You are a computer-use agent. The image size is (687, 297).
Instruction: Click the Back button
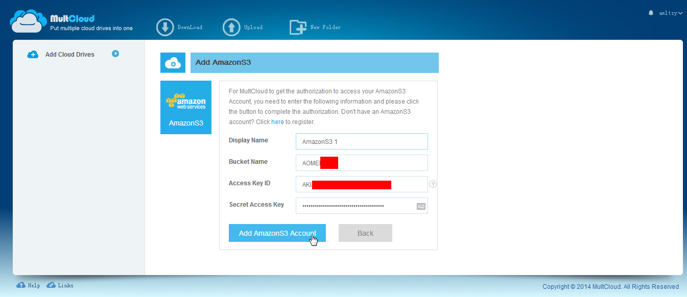(x=365, y=233)
